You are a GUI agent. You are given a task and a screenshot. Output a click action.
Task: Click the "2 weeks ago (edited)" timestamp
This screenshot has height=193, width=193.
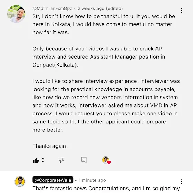click(x=100, y=8)
